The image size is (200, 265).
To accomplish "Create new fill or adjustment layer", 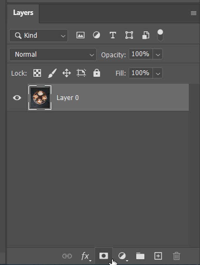I will (x=122, y=256).
